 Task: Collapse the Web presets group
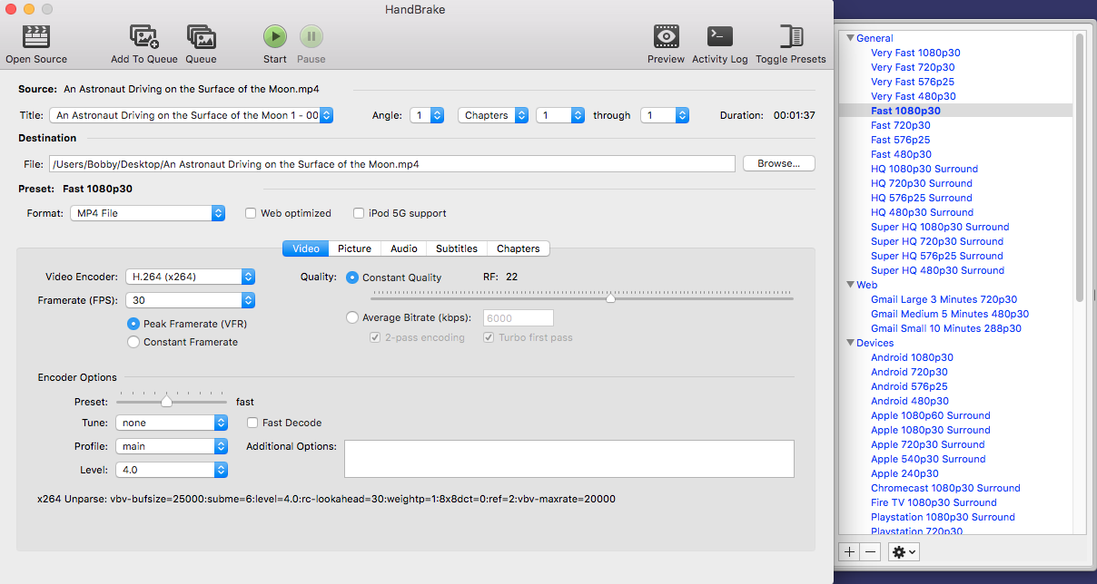point(851,285)
